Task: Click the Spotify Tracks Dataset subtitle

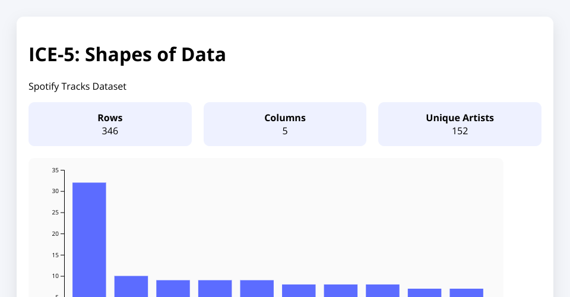Action: pos(77,87)
